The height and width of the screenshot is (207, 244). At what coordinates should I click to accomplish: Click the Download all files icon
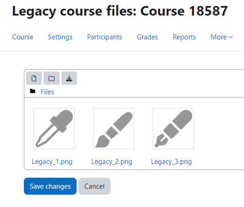(x=69, y=78)
